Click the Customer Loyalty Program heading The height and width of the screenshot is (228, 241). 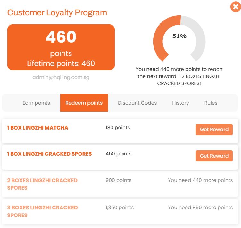point(57,13)
